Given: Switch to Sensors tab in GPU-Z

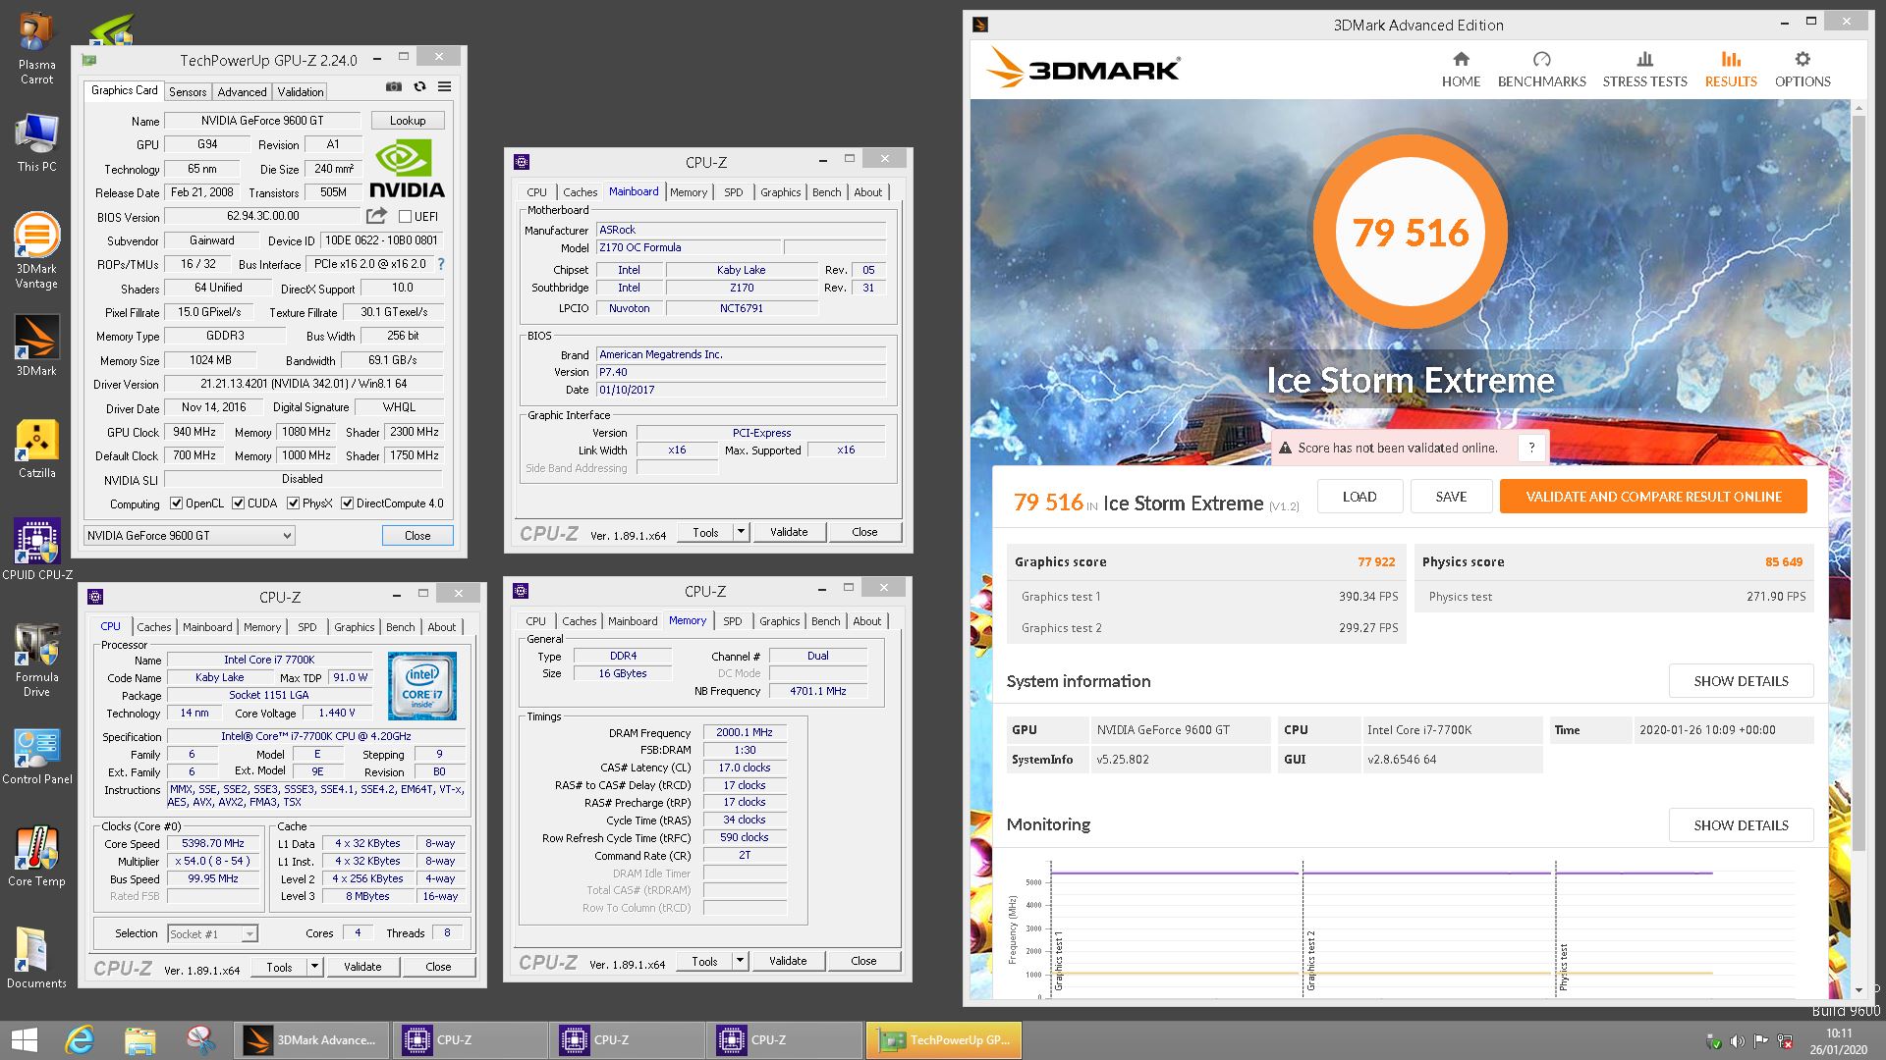Looking at the screenshot, I should [188, 91].
